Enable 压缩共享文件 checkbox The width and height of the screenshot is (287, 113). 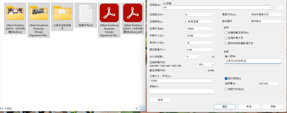click(226, 38)
